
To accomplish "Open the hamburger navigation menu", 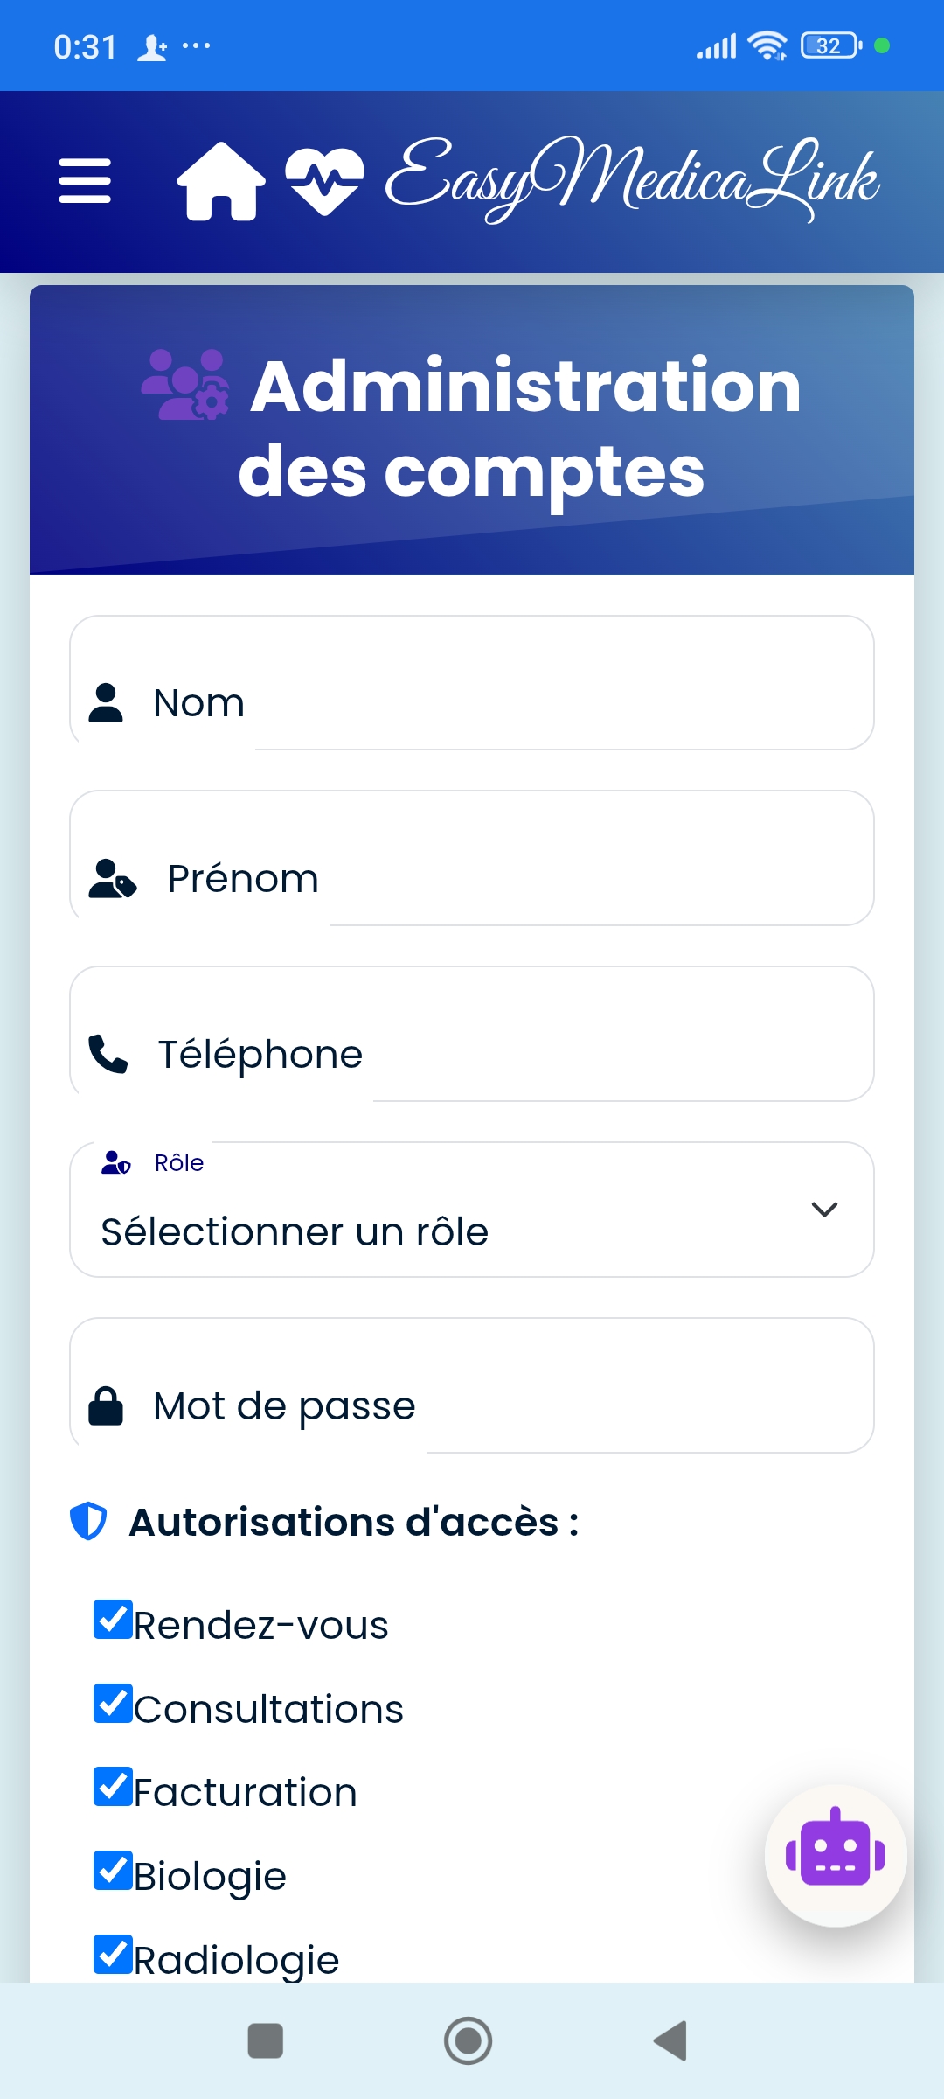I will click(85, 181).
